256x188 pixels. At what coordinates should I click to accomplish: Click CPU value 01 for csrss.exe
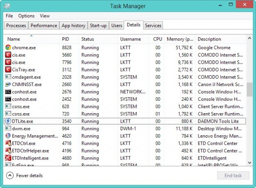point(158,114)
